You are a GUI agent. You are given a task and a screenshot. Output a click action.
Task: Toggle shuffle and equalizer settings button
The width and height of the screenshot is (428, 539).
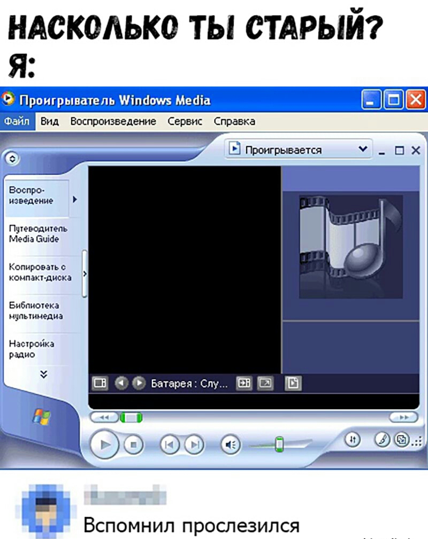[353, 439]
